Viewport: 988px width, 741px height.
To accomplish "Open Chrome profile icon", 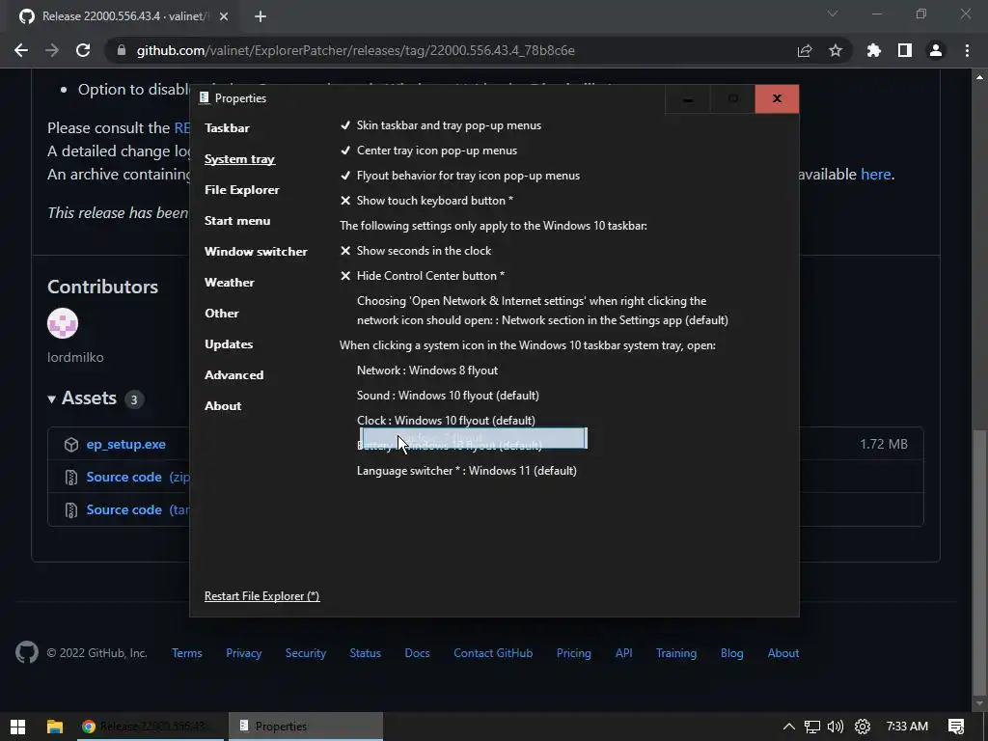I will tap(936, 50).
